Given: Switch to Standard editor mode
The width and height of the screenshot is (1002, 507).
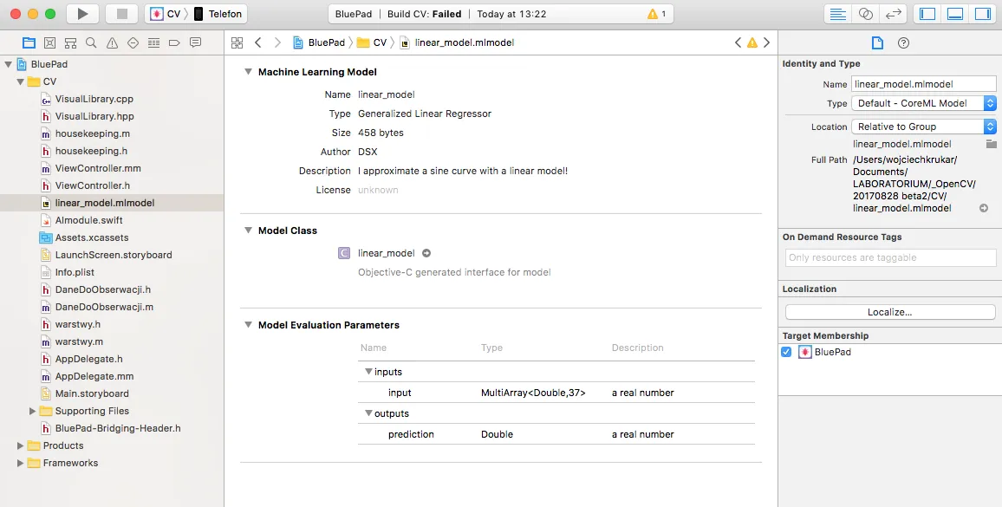Looking at the screenshot, I should [x=837, y=14].
